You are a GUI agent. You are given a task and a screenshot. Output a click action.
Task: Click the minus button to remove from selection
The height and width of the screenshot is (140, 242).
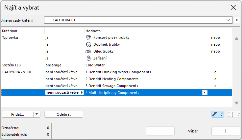pos(159,131)
